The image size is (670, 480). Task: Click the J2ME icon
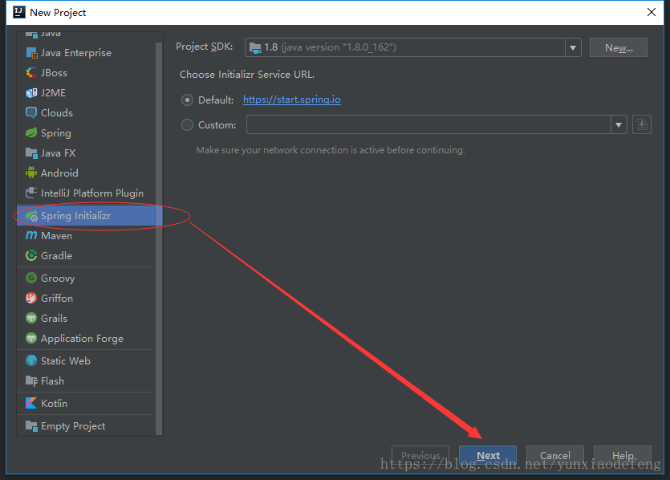coord(31,93)
